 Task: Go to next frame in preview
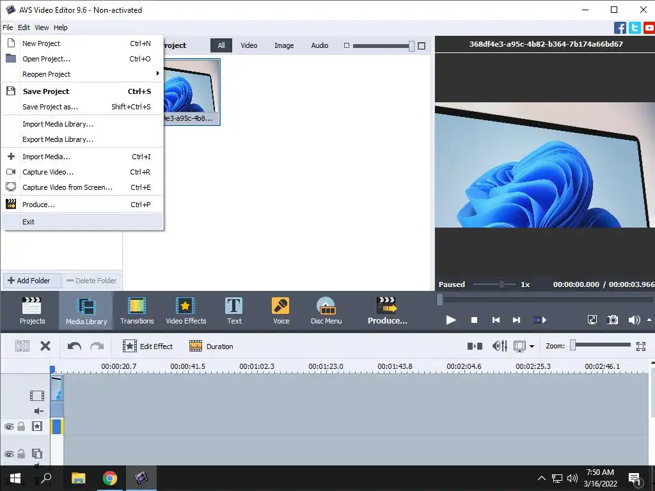(516, 320)
